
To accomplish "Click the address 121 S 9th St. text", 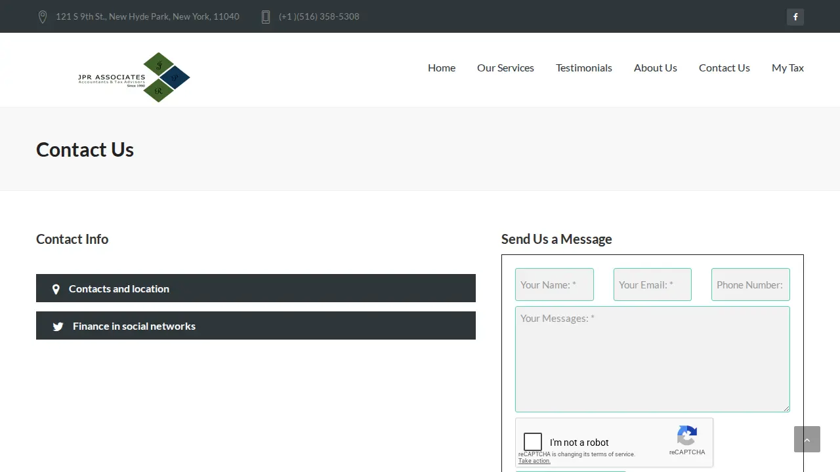I will pos(148,16).
